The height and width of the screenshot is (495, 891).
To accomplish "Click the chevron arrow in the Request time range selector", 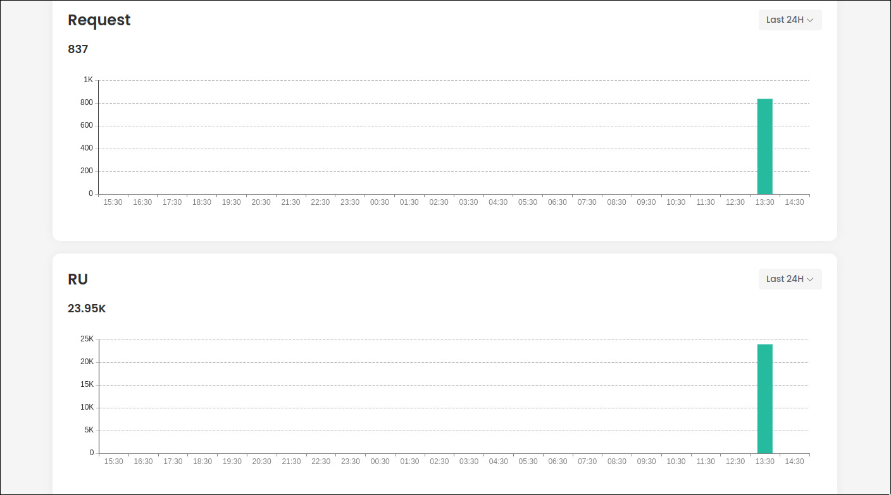I will coord(810,20).
